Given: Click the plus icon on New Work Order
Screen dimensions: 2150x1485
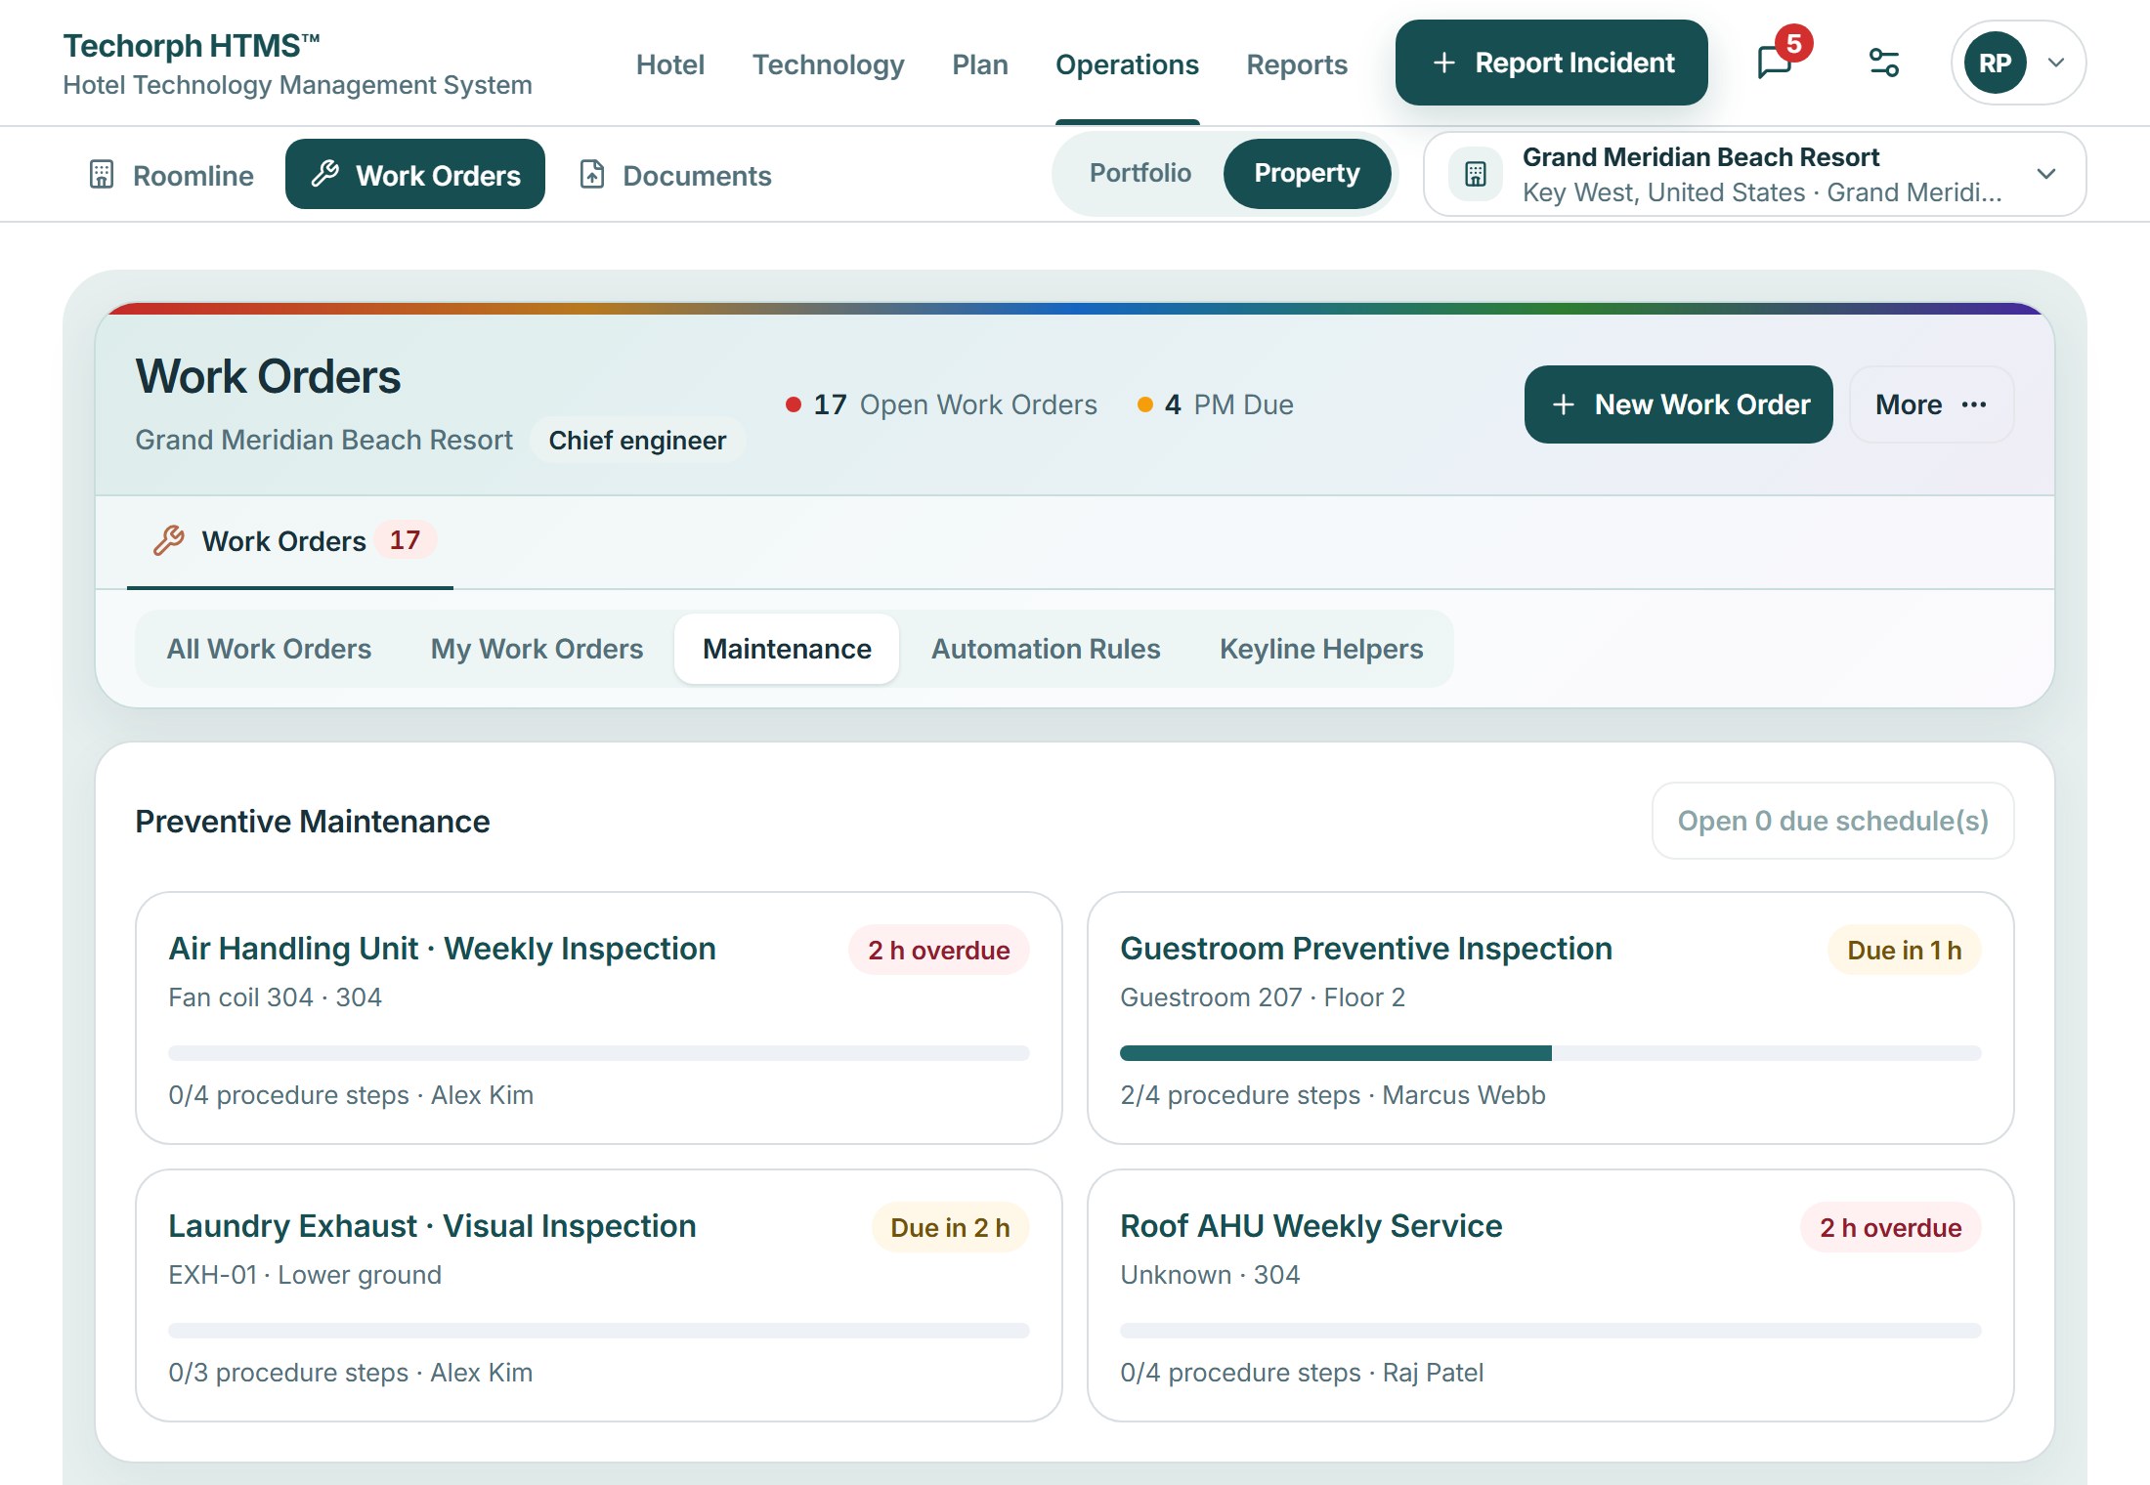Looking at the screenshot, I should click(1563, 404).
